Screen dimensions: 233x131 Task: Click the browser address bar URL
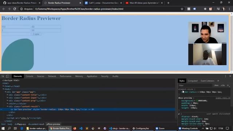pos(79,9)
